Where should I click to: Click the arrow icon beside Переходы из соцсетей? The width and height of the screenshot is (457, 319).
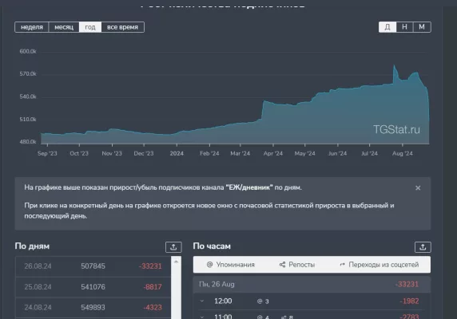[342, 265]
